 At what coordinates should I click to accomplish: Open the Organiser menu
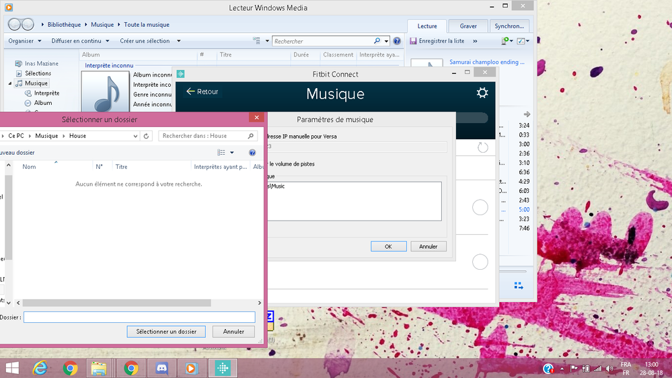(x=25, y=41)
